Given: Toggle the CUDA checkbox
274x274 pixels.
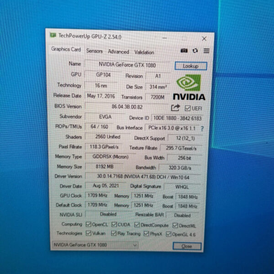Looking at the screenshot, I should [114, 224].
